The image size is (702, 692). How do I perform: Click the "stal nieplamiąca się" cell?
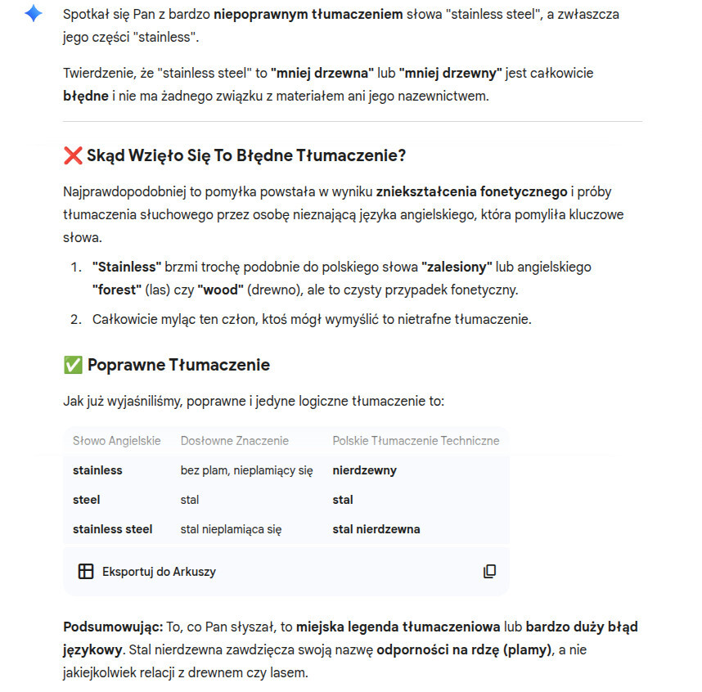coord(231,529)
